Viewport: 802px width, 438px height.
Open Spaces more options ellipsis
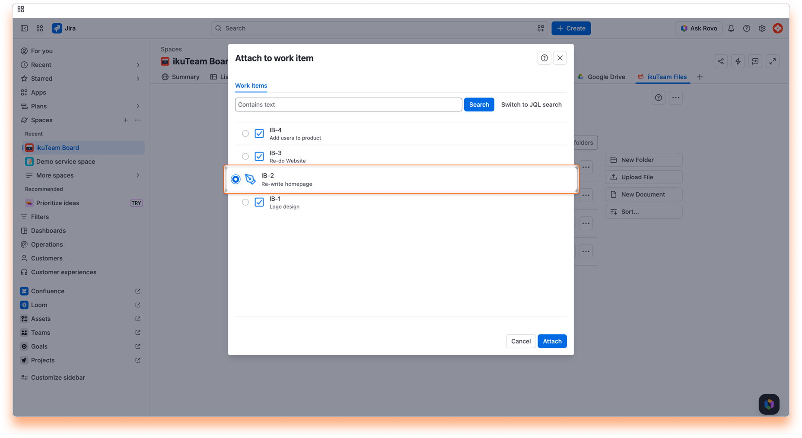point(138,120)
